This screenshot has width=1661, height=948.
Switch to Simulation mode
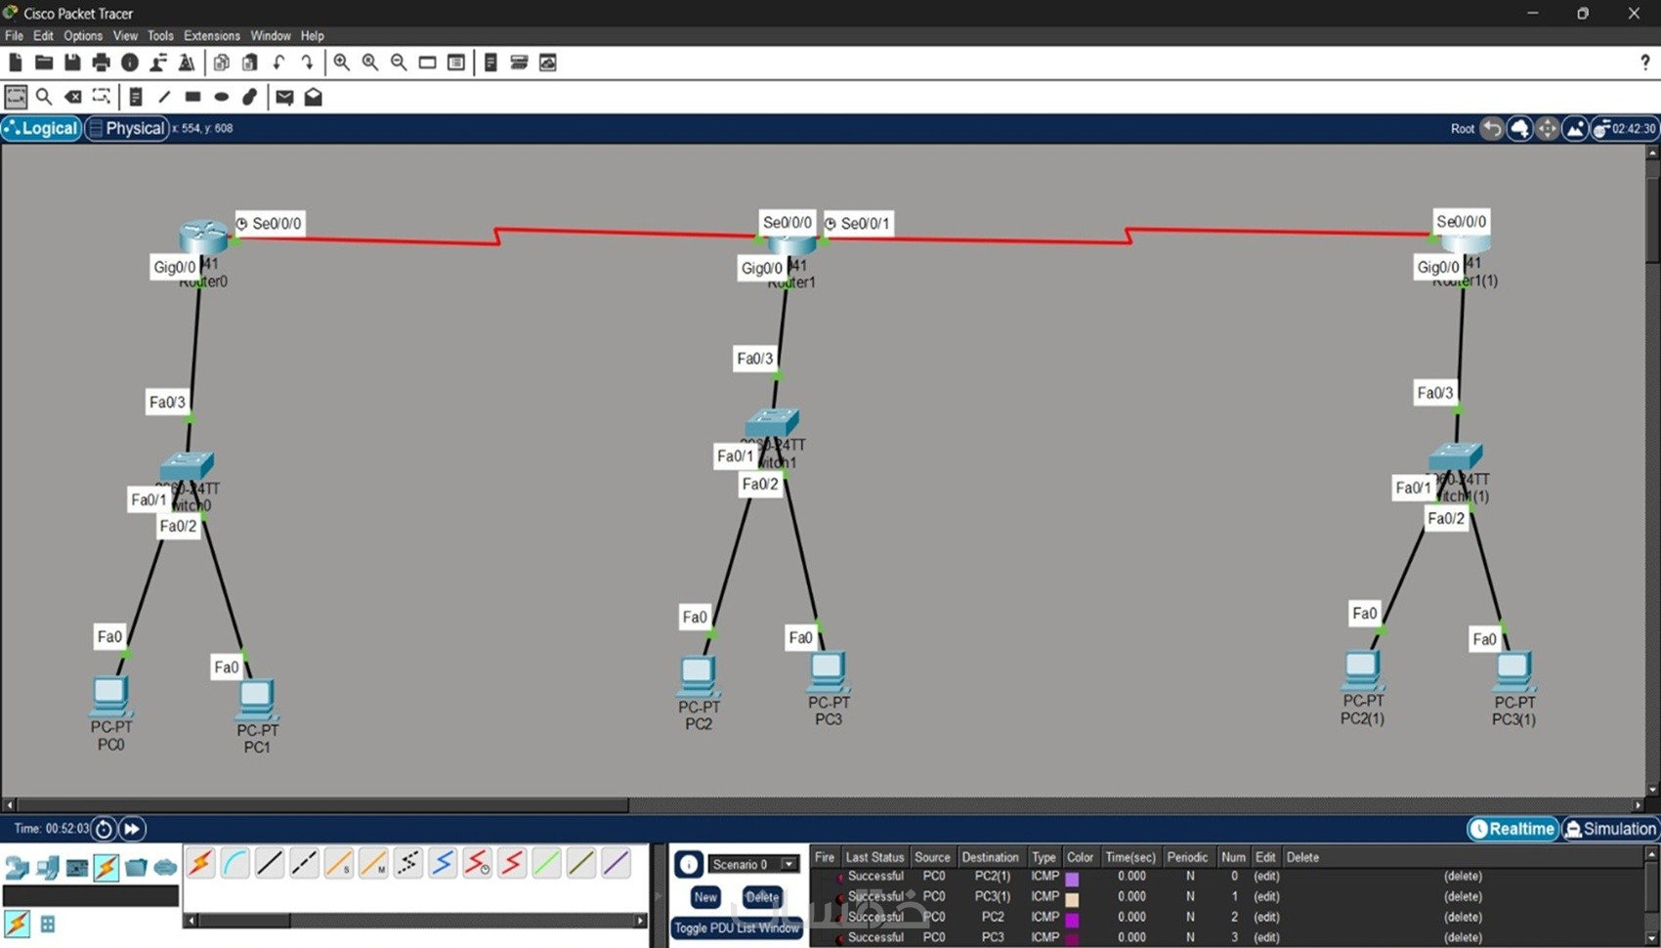coord(1610,829)
